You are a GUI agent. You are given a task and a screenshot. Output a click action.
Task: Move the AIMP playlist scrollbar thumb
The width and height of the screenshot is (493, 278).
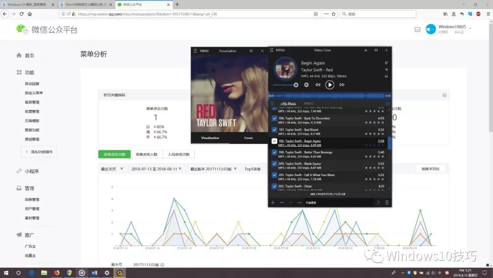pos(389,143)
